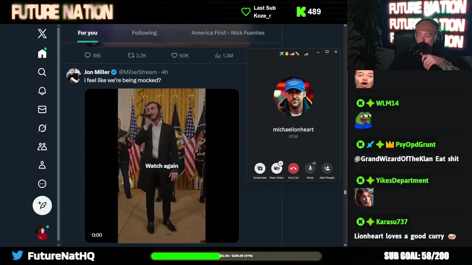Click the 0:00 video time indicator
Image resolution: width=472 pixels, height=265 pixels.
(x=97, y=235)
